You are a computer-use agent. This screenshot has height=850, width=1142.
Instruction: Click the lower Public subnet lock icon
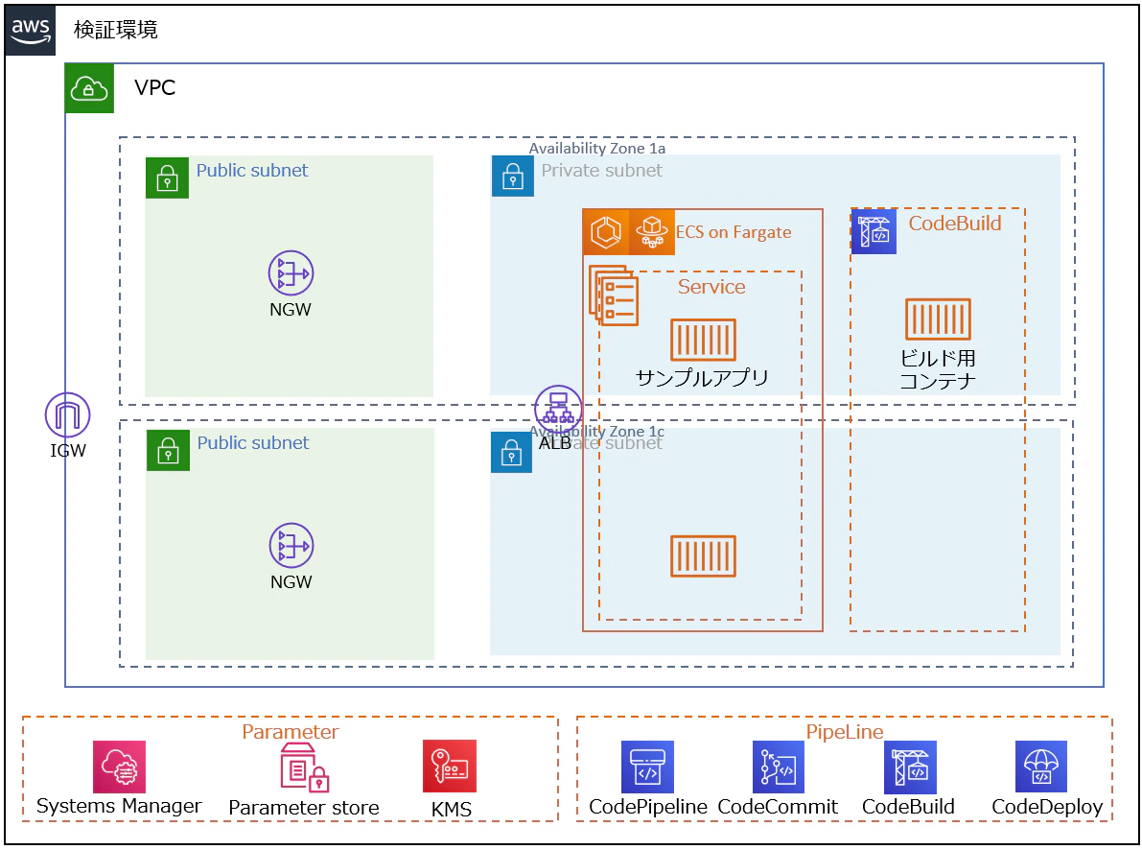tap(168, 450)
